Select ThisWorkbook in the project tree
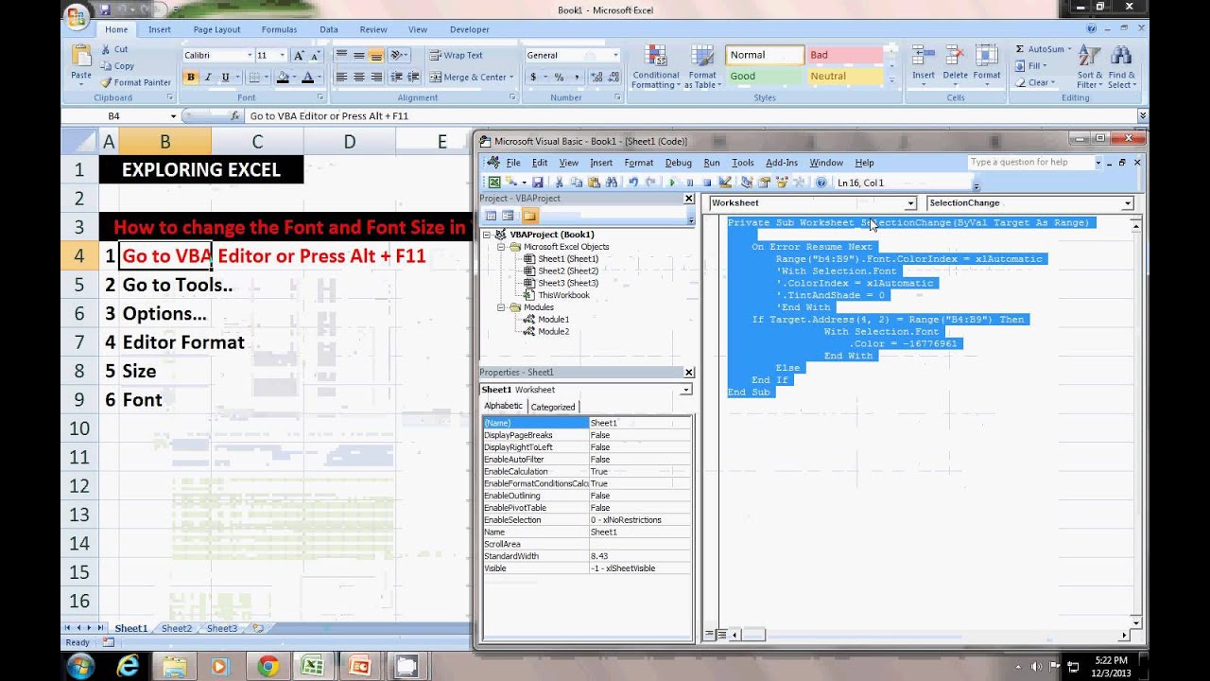Image resolution: width=1210 pixels, height=681 pixels. coord(563,295)
